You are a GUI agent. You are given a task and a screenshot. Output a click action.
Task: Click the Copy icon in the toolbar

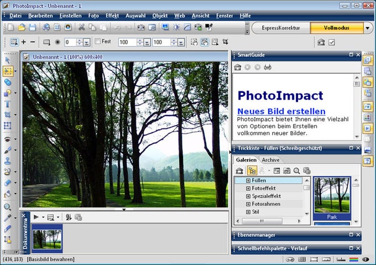tap(92, 27)
